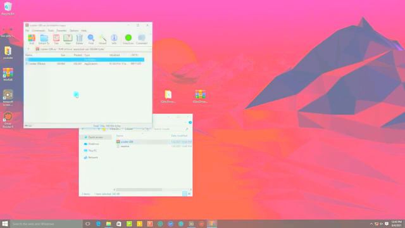Open File Explorer from taskbar
This screenshot has height=228, width=405.
(108, 224)
